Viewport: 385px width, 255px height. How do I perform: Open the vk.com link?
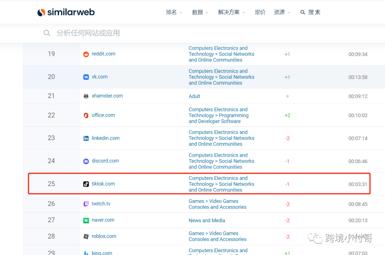pyautogui.click(x=99, y=77)
